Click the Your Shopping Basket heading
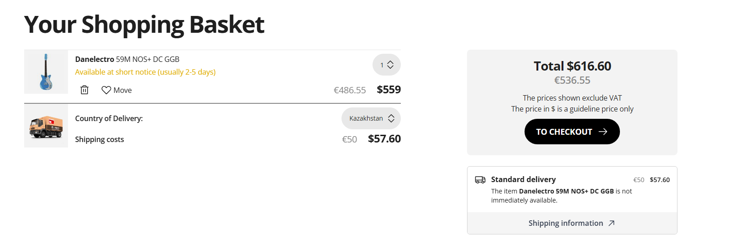 click(x=144, y=25)
